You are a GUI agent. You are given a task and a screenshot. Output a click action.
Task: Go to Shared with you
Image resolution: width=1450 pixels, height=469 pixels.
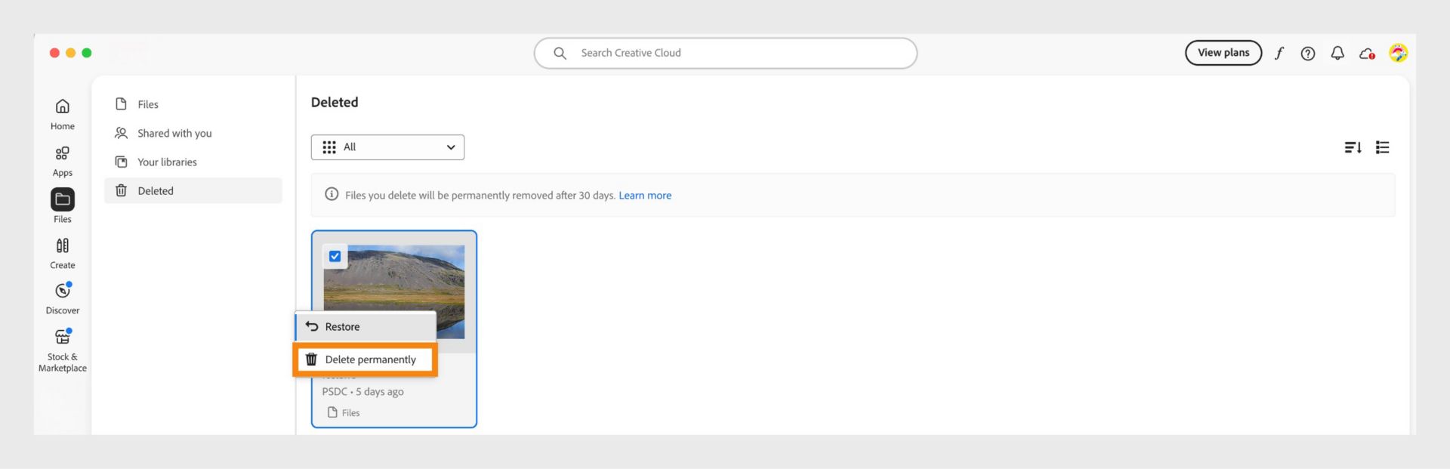tap(174, 134)
